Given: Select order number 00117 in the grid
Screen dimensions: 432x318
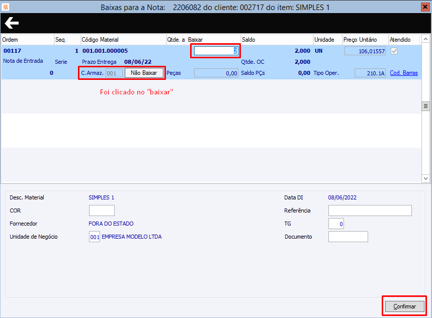Looking at the screenshot, I should (13, 51).
